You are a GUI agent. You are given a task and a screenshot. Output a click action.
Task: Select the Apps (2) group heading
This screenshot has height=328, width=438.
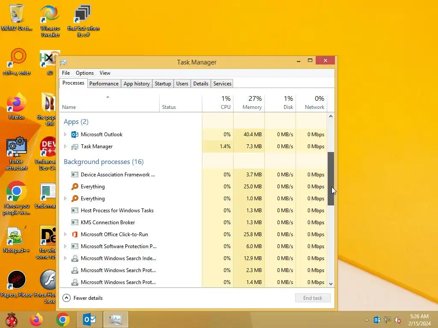76,122
